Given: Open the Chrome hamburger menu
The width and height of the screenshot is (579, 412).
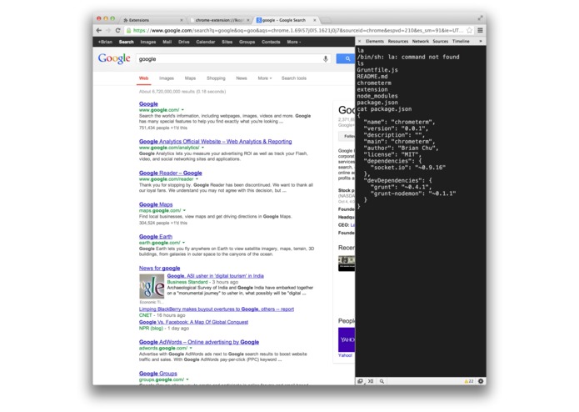Looking at the screenshot, I should (x=480, y=30).
